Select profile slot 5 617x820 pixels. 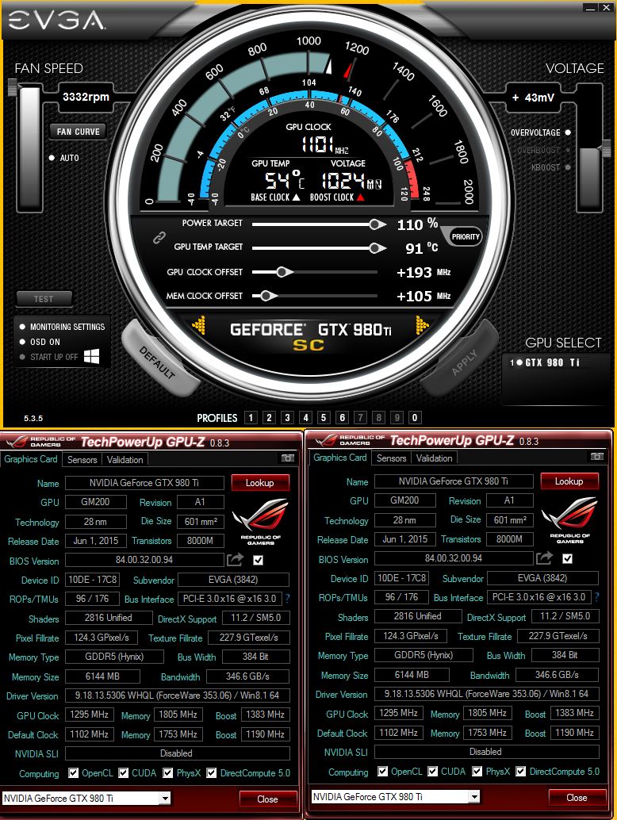pyautogui.click(x=324, y=417)
